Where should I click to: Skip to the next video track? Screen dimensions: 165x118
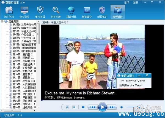point(112,107)
